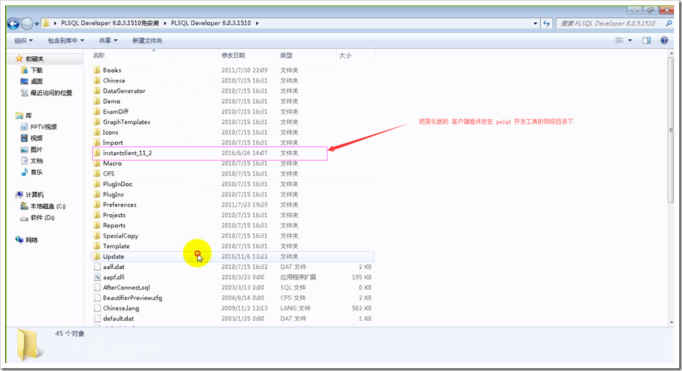The image size is (682, 371).
Task: Select the Projects folder icon
Action: [x=97, y=215]
